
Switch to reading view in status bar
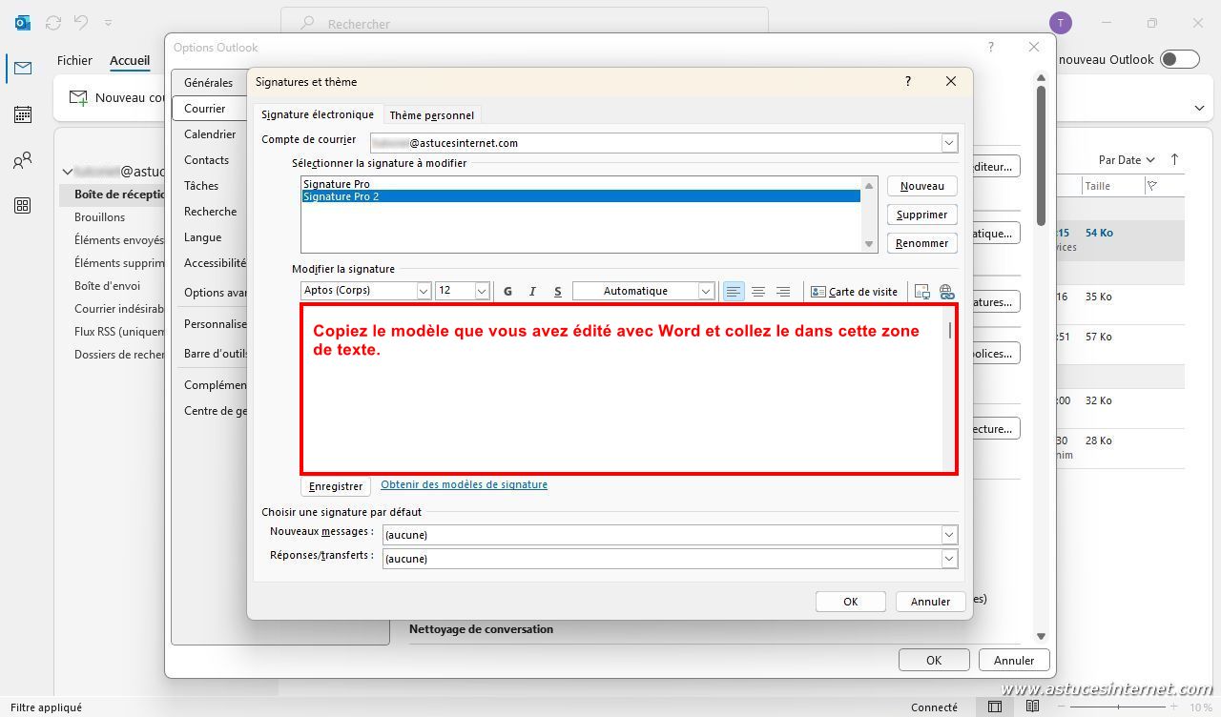click(x=1032, y=707)
